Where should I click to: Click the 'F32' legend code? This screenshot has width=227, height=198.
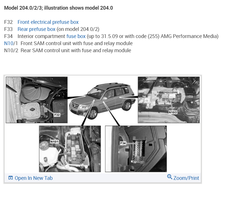(9, 22)
